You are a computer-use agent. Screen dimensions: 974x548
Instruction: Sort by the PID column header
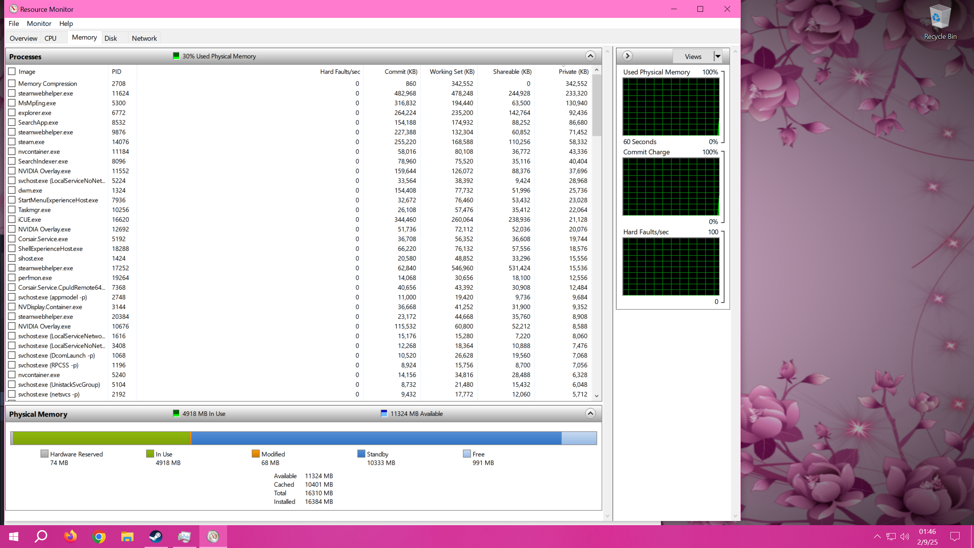click(123, 72)
